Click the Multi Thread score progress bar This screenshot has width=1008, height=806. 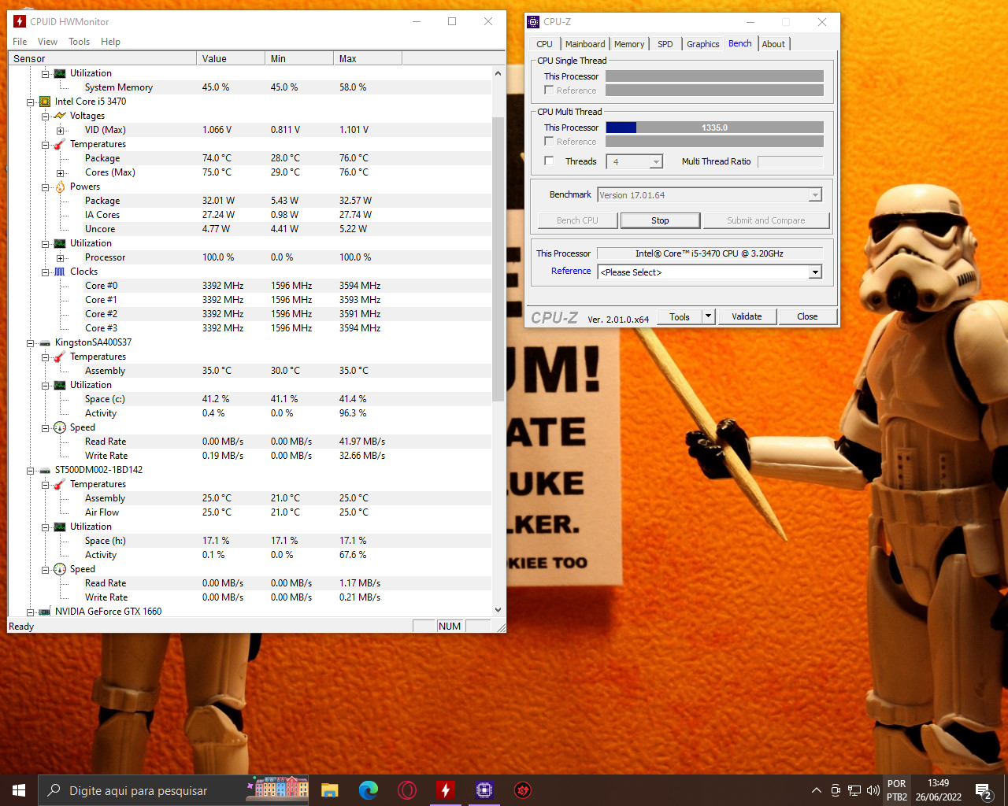tap(714, 128)
